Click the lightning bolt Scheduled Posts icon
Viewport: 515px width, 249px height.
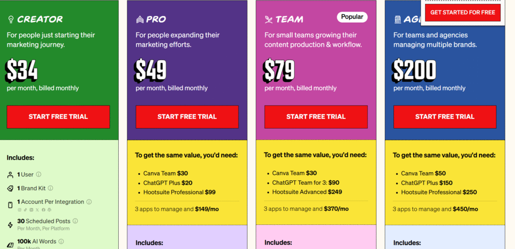[10, 225]
